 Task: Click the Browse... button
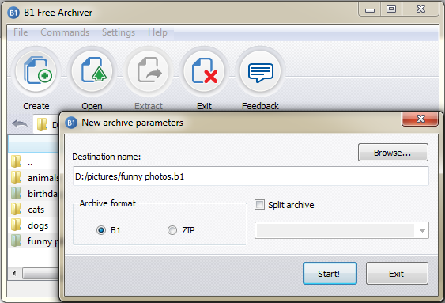point(393,153)
